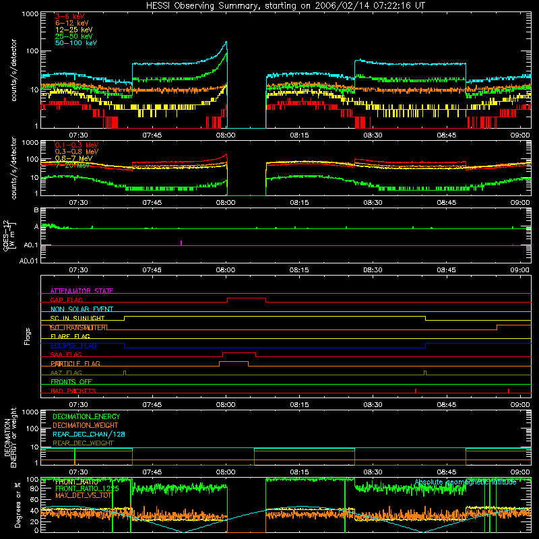Select the cyan '50-100 keV' legend label
The height and width of the screenshot is (539, 539).
coord(76,43)
